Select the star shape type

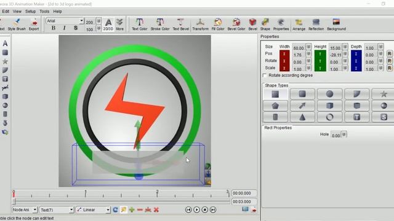[x=383, y=94]
